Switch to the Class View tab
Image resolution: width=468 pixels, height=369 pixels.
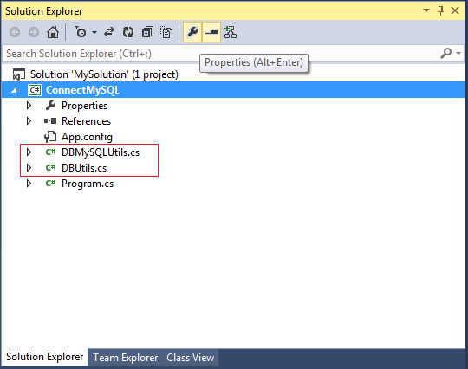190,358
